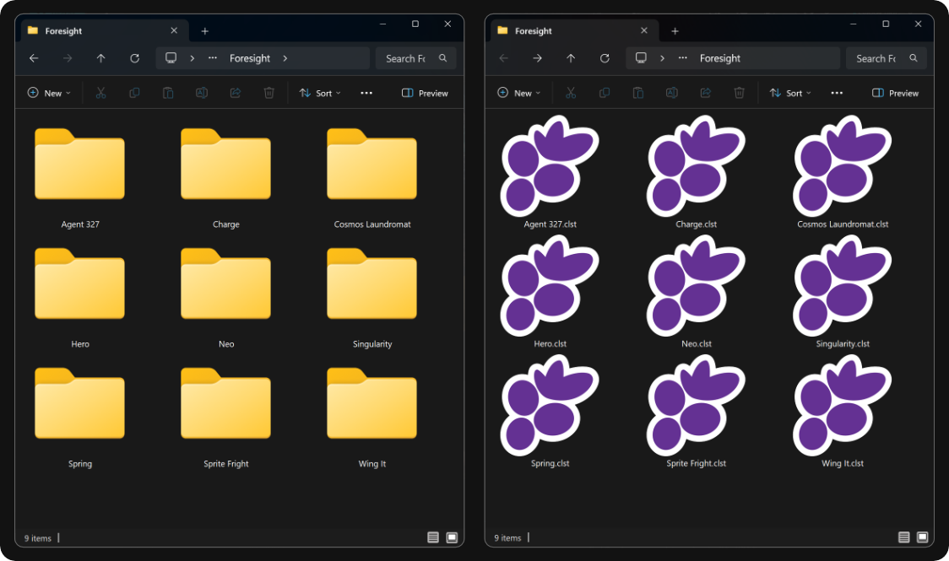Select the Spring.clst file icon
Screen dimensions: 949x561
click(x=550, y=406)
